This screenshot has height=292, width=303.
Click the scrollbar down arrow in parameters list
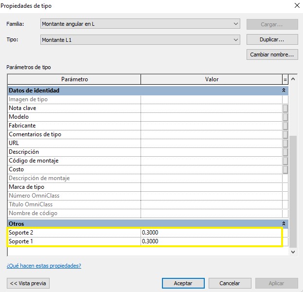(293, 252)
